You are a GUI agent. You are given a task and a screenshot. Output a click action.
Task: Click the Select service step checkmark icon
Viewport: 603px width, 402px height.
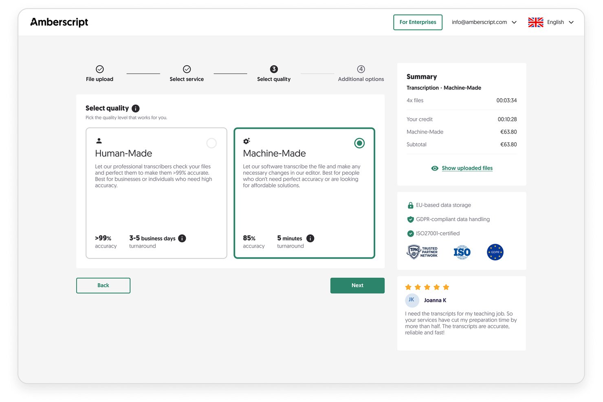(187, 69)
